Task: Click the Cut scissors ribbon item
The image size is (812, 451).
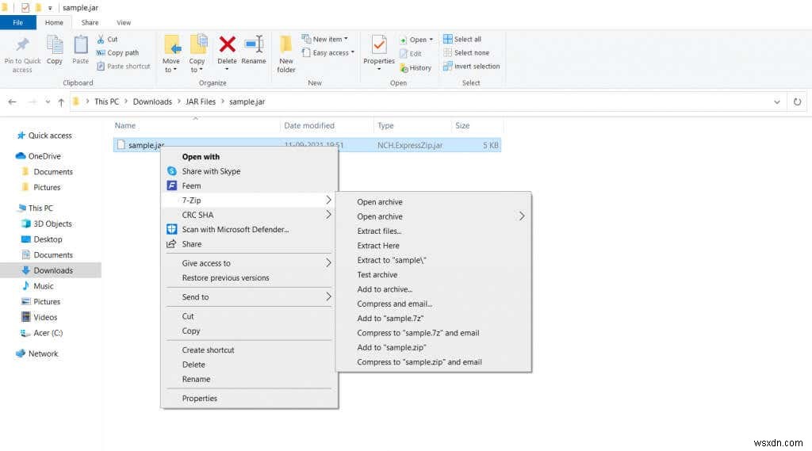Action: [x=107, y=40]
